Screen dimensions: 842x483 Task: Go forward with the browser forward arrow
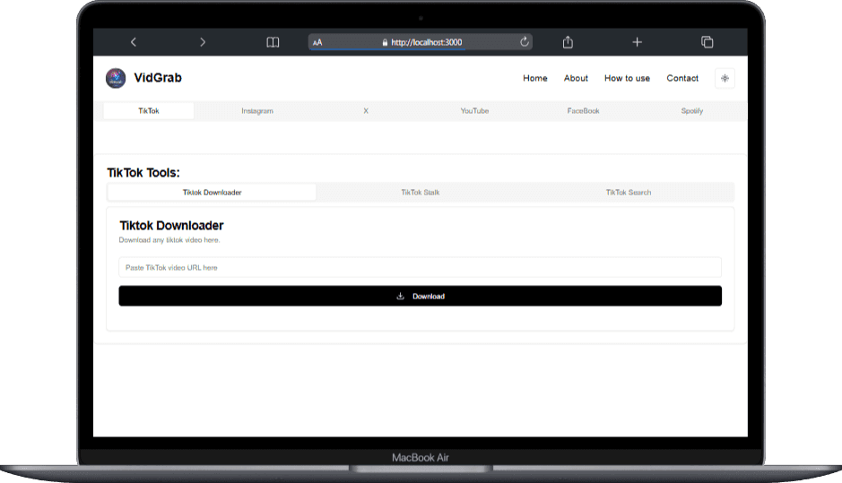[203, 42]
